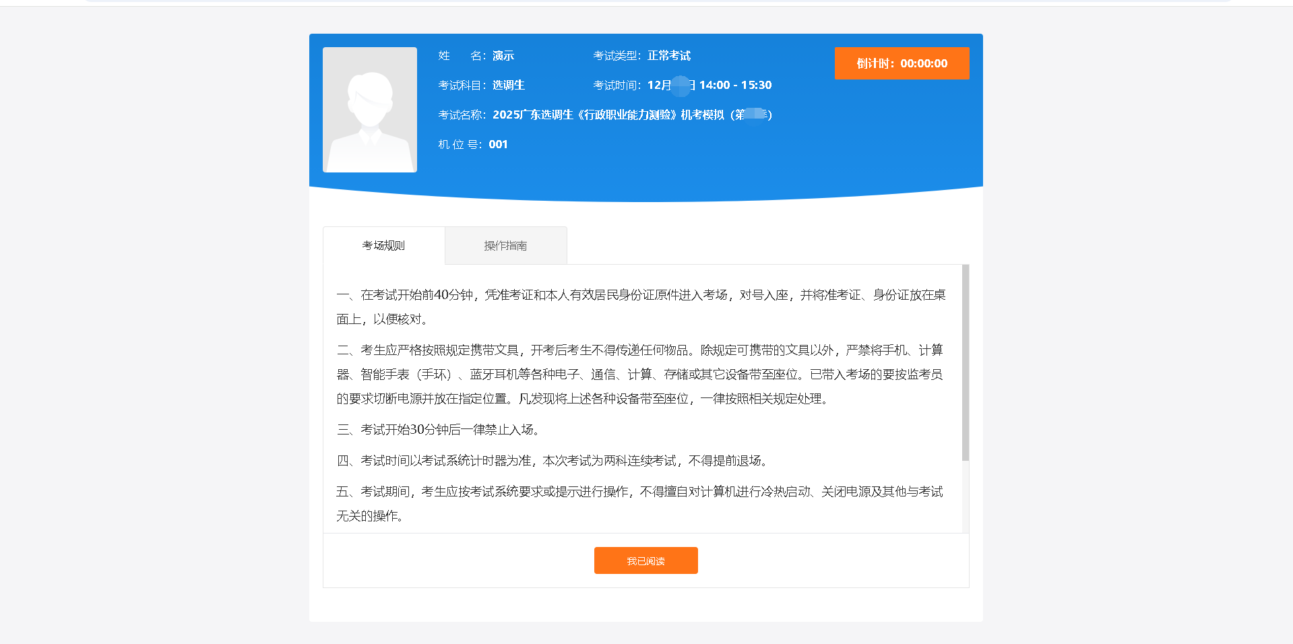Viewport: 1293px width, 644px height.
Task: Click the subject value 选调生
Action: 508,85
